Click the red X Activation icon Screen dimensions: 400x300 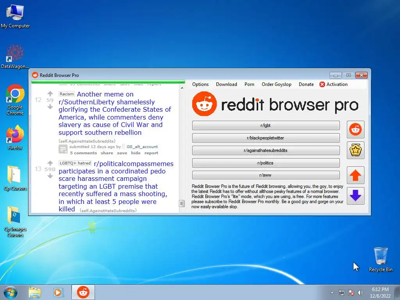[x=322, y=84]
